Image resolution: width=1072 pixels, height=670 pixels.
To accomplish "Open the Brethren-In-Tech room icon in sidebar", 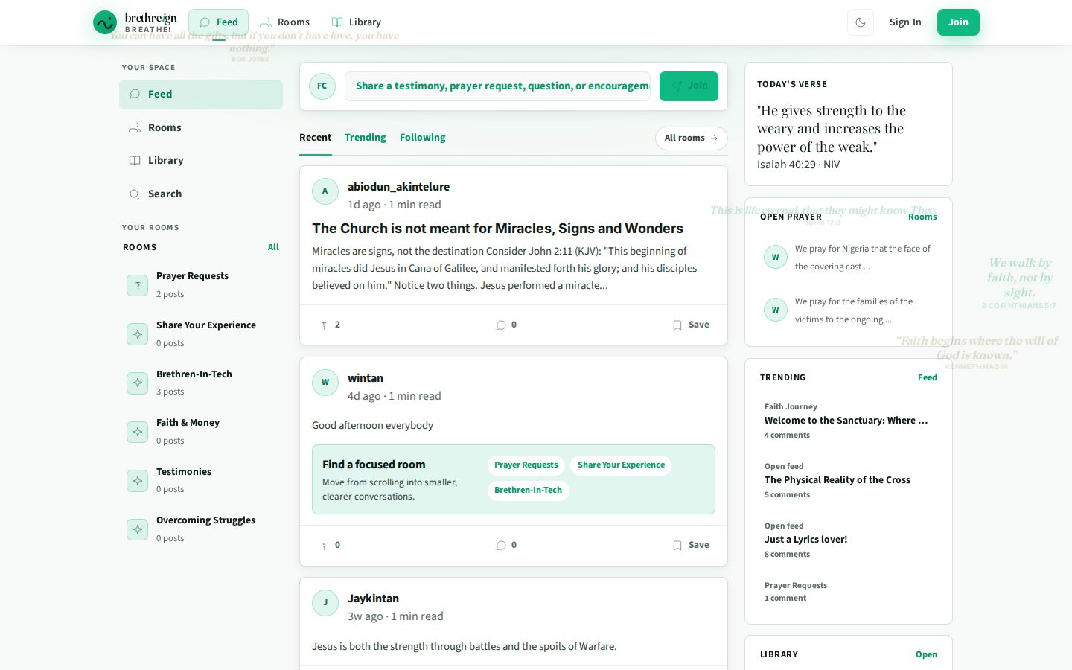I will click(x=138, y=383).
